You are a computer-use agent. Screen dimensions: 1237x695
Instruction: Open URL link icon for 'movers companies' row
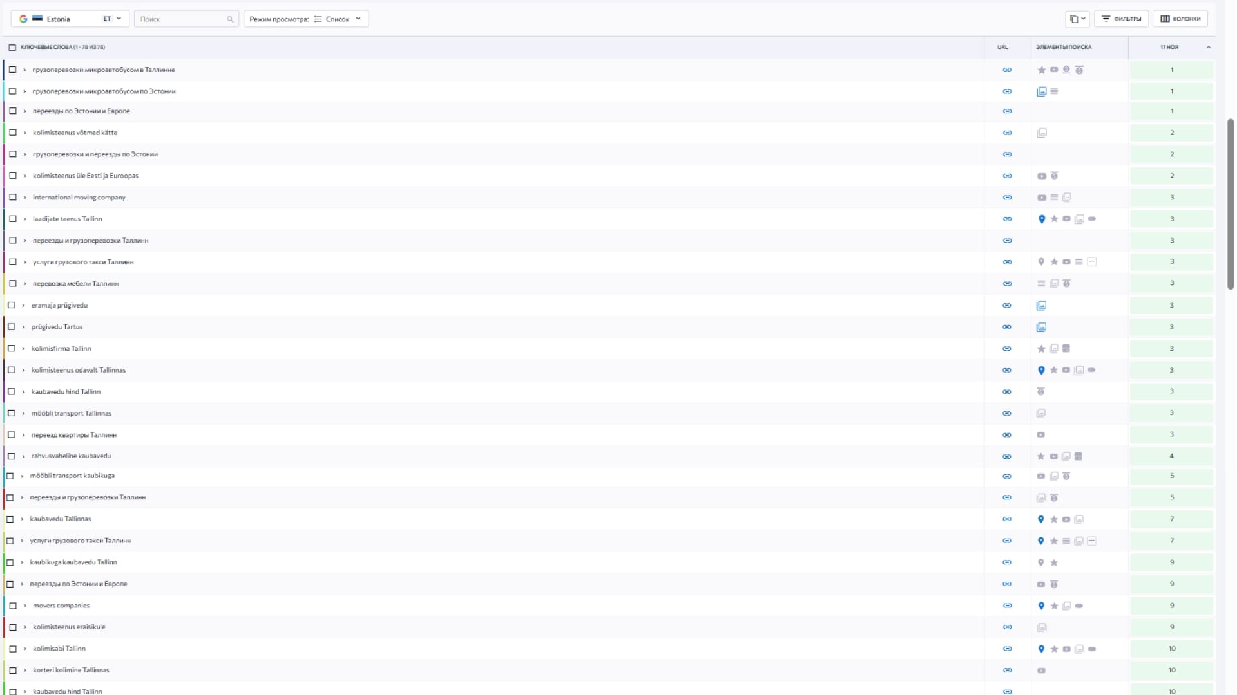pos(1007,606)
